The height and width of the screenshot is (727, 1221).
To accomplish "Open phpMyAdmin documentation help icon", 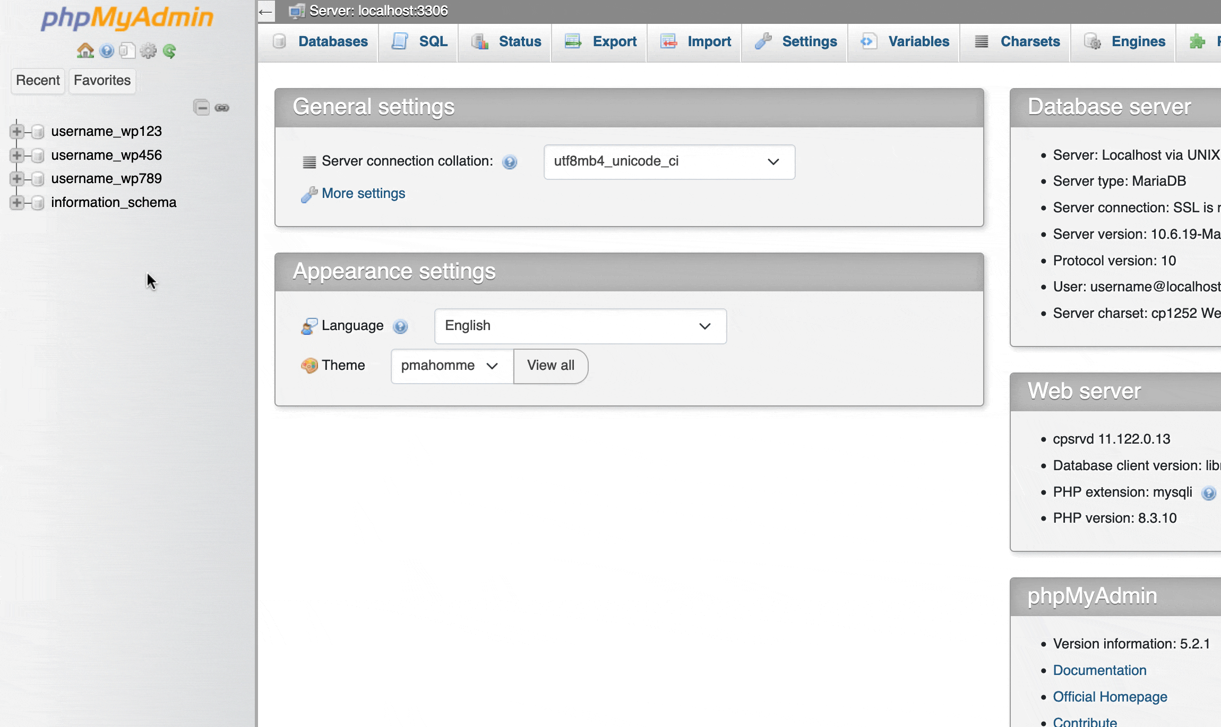I will click(x=107, y=51).
